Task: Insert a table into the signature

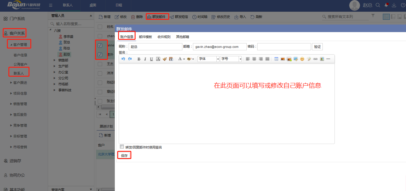Action: point(276,59)
